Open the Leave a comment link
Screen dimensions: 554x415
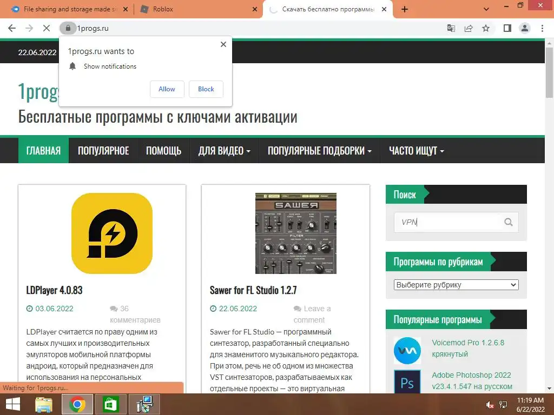[x=312, y=314]
